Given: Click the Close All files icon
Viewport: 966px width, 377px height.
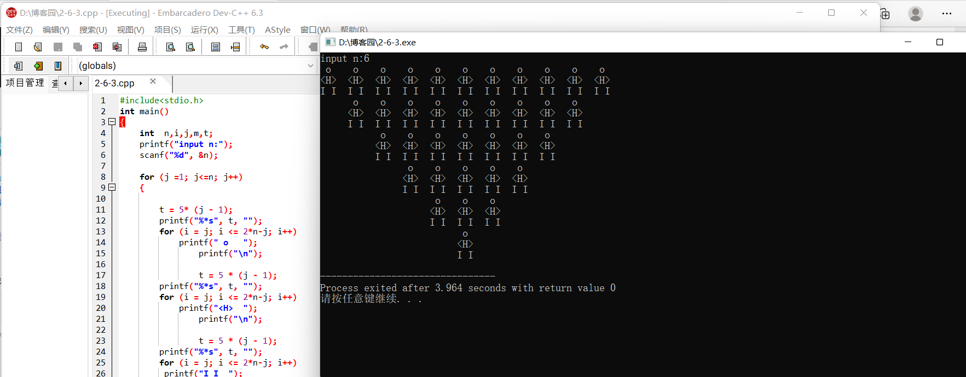Looking at the screenshot, I should tap(117, 47).
